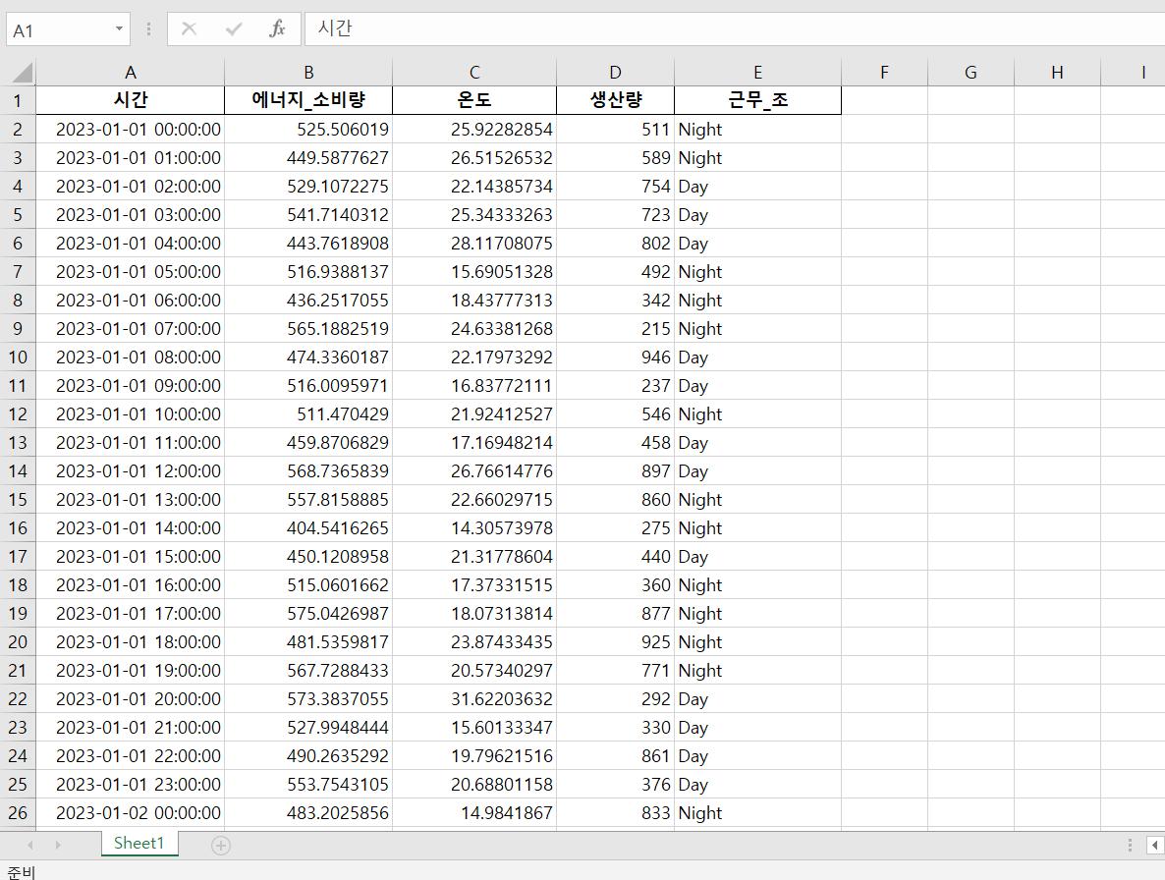1165x880 pixels.
Task: Open the Name Box dropdown arrow
Action: click(x=119, y=29)
